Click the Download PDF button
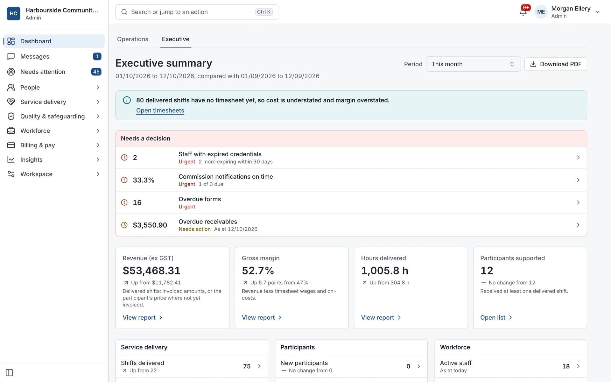The height and width of the screenshot is (382, 611). (x=556, y=64)
